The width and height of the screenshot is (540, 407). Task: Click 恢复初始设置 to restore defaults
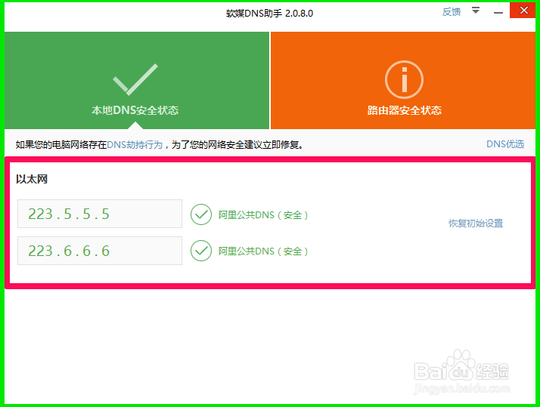click(476, 223)
